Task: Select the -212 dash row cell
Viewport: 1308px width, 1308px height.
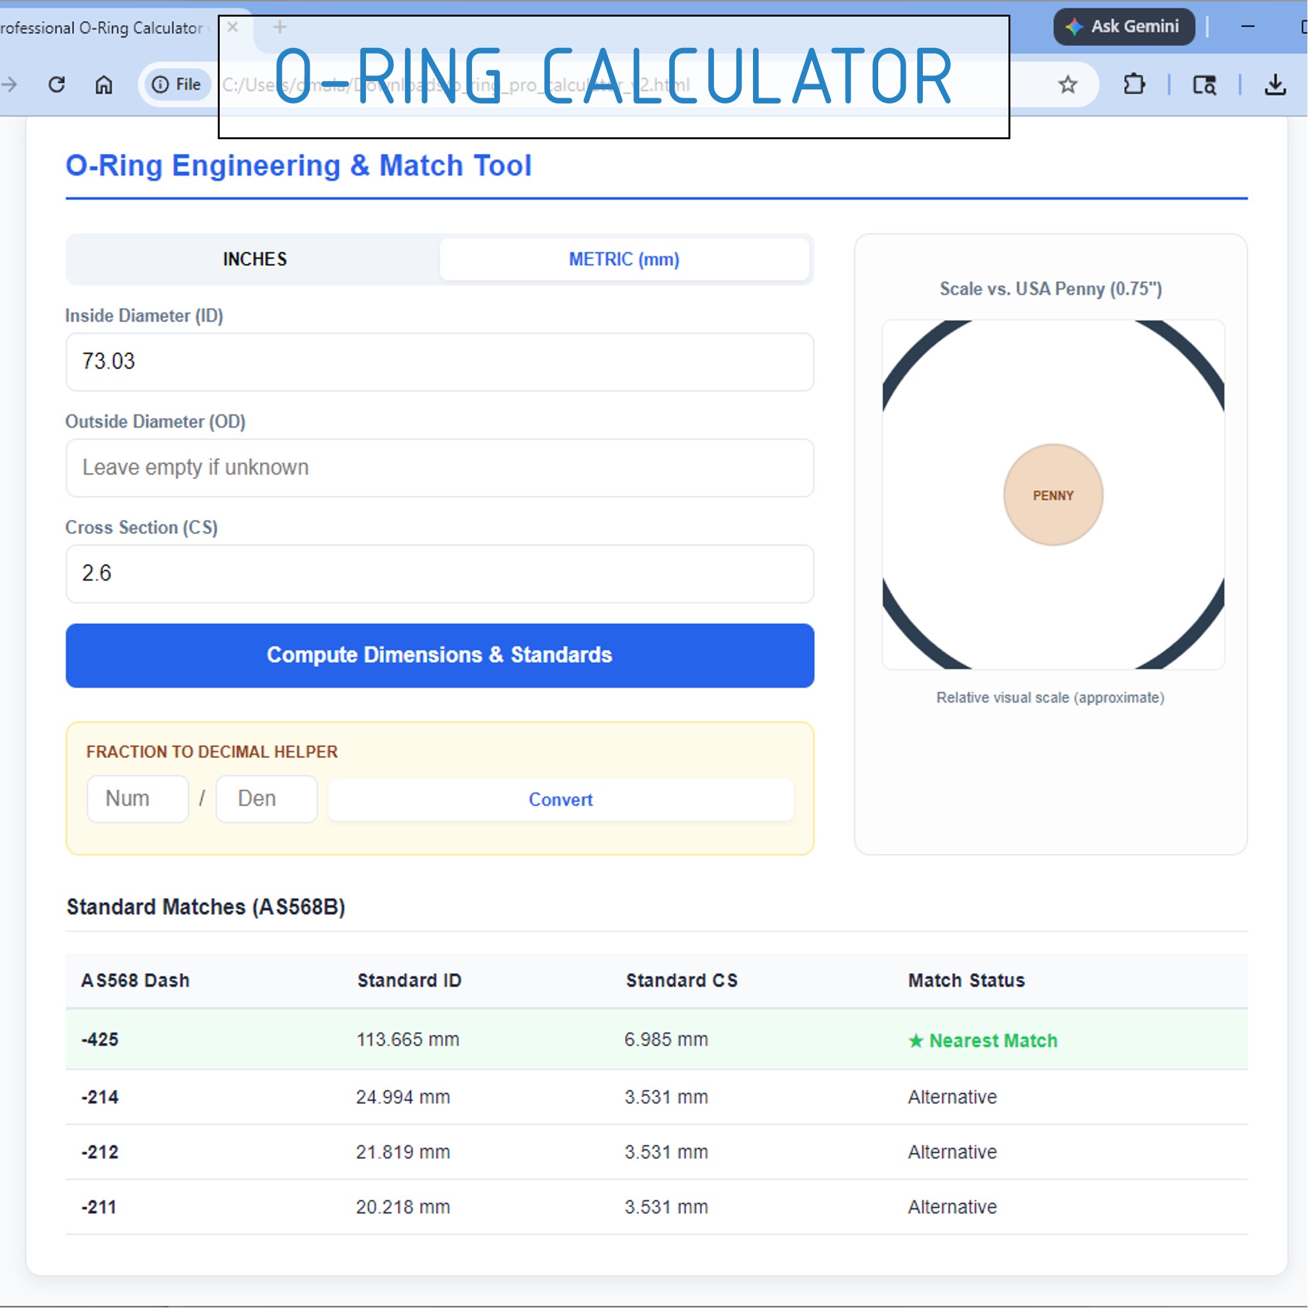Action: click(x=100, y=1152)
